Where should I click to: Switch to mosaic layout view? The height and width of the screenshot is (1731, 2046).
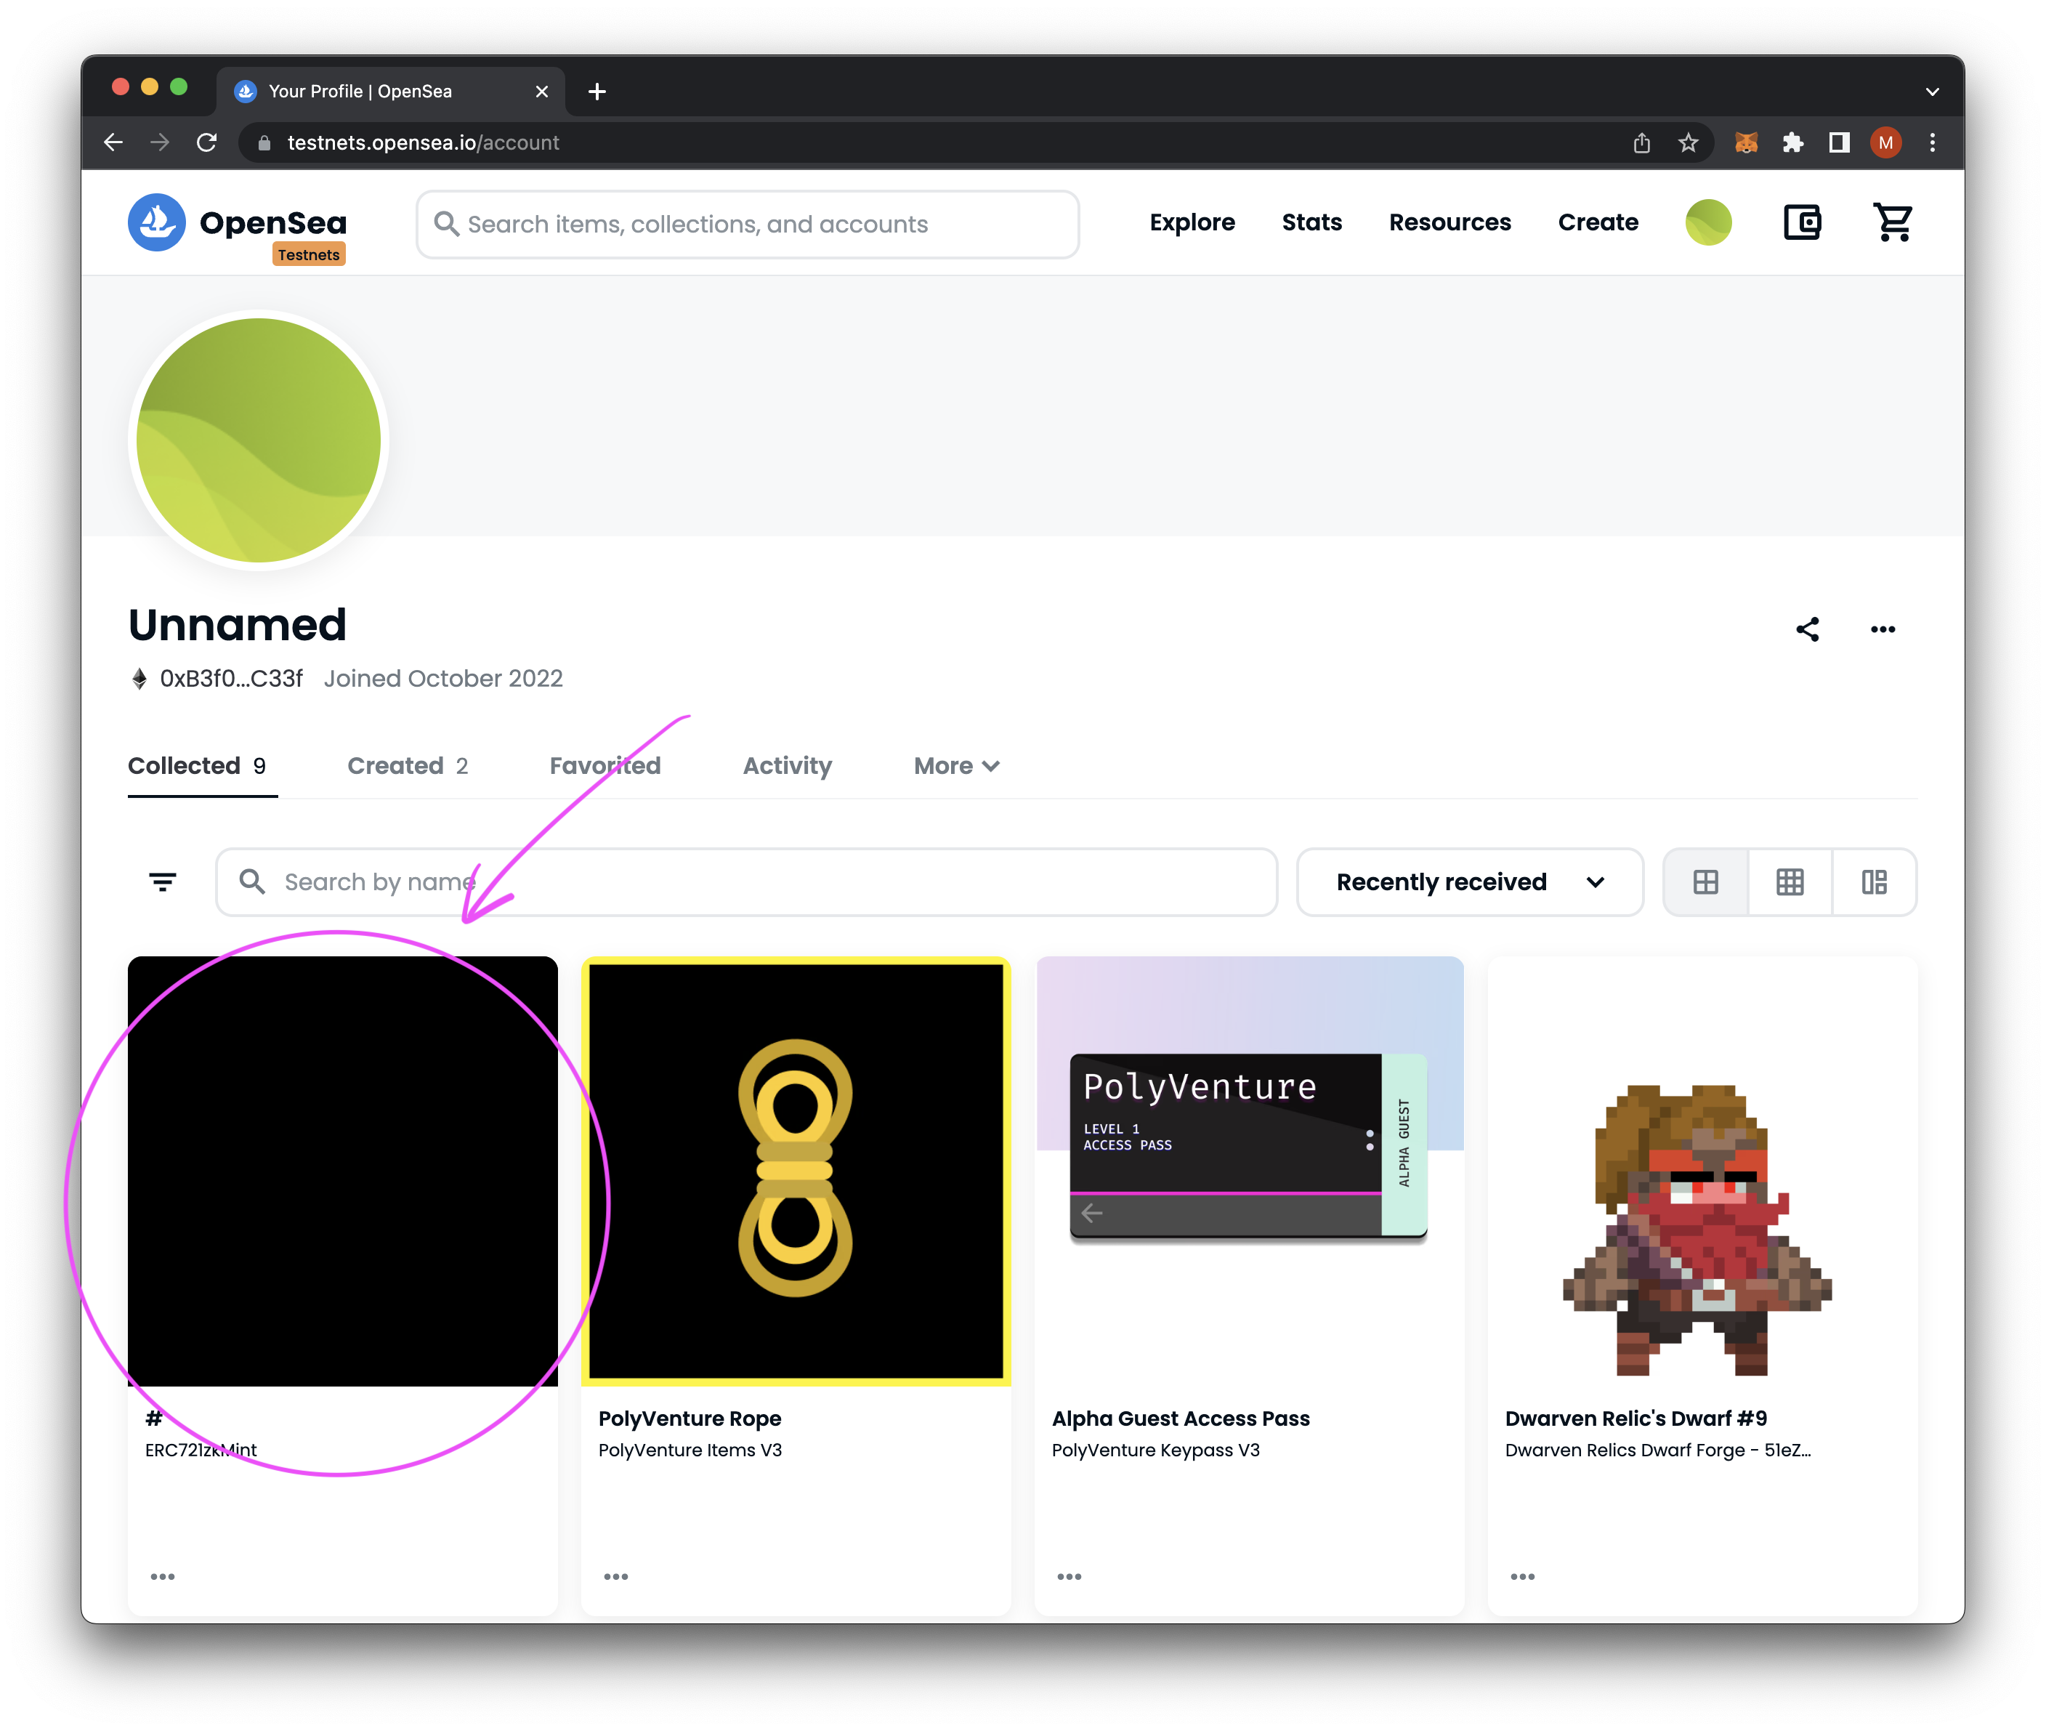(1875, 882)
